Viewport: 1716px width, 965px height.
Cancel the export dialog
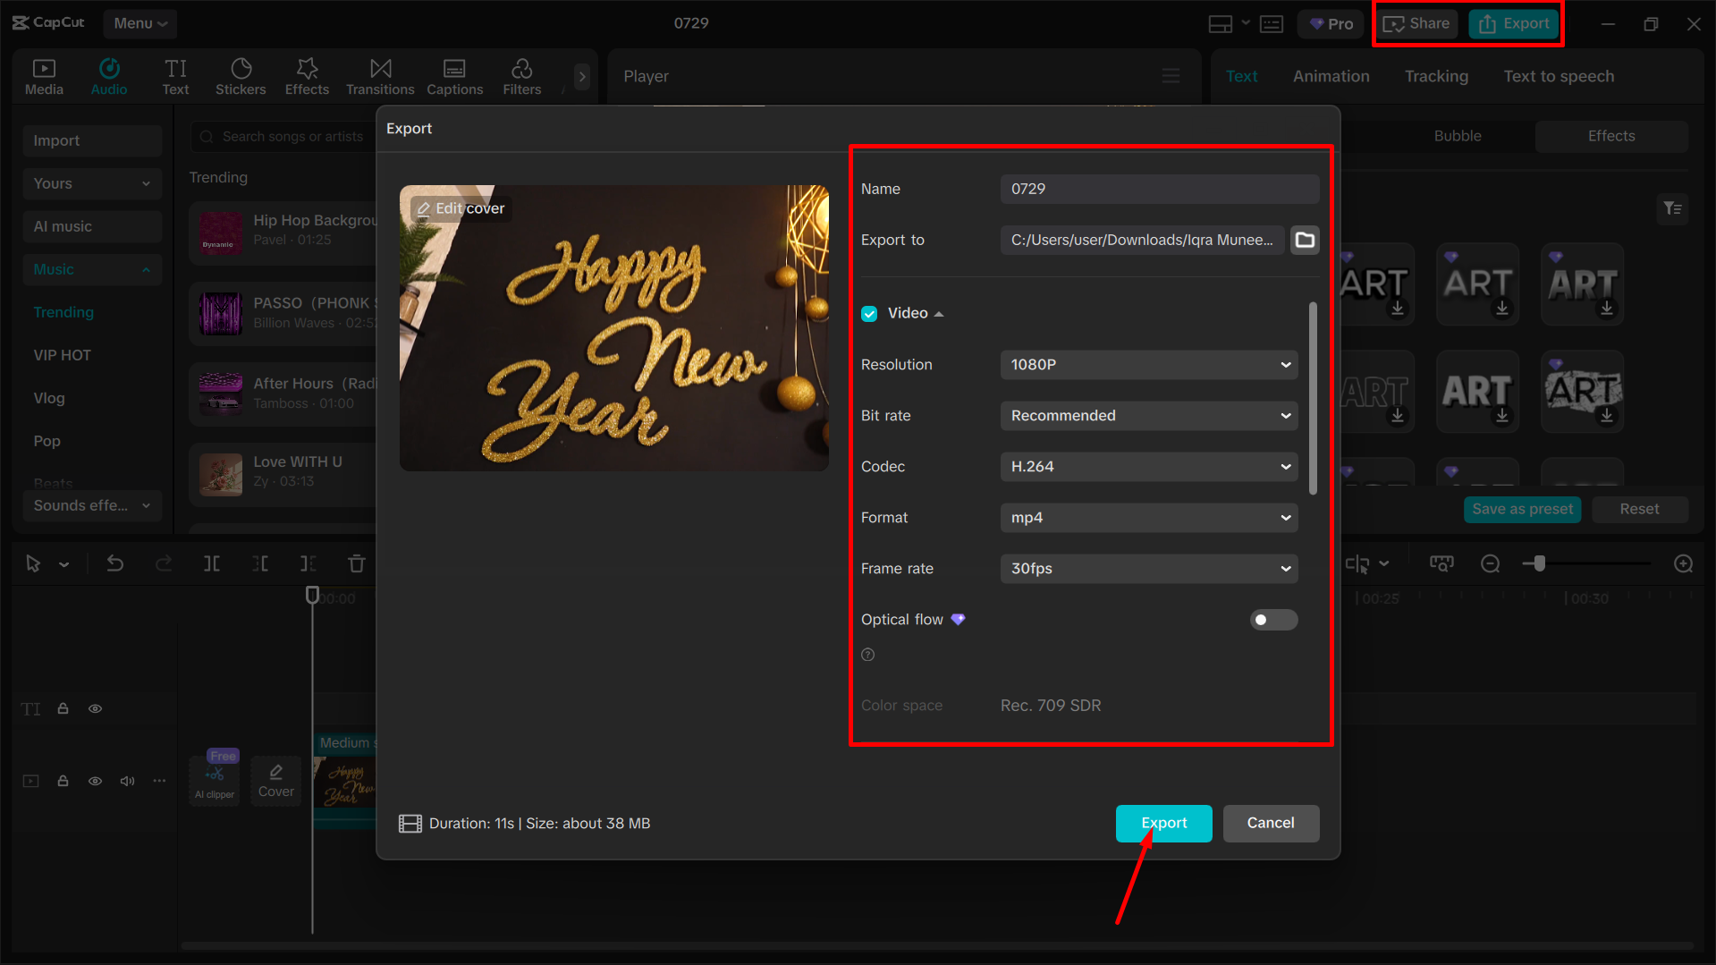point(1271,823)
